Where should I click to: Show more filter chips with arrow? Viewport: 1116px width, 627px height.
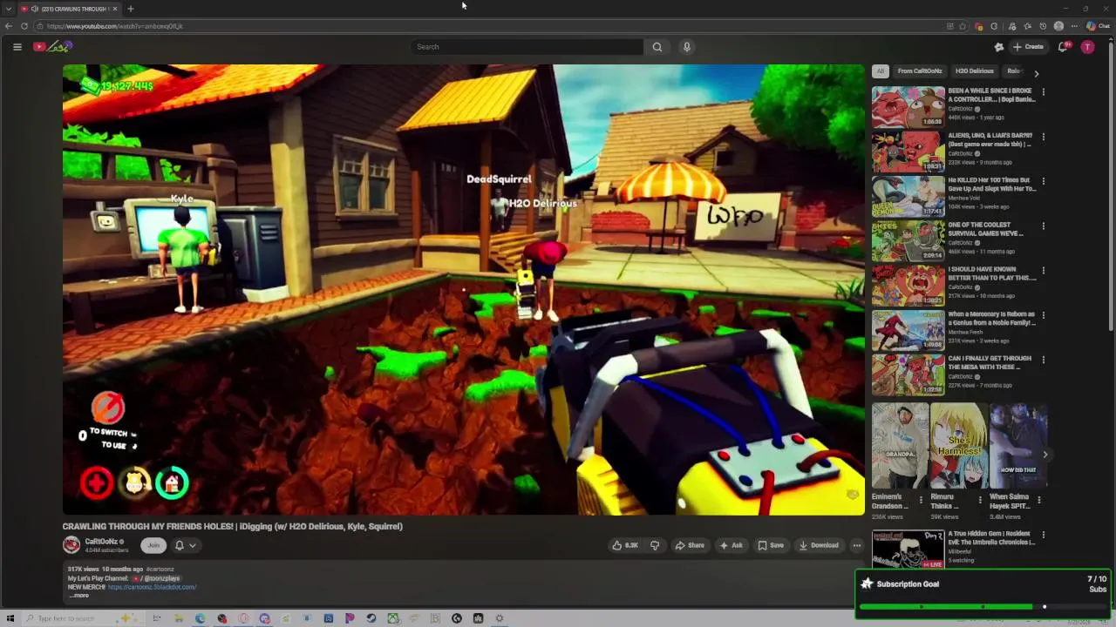tap(1037, 73)
